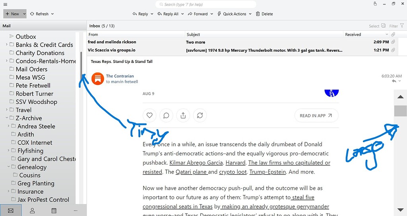Select the Pete Fretwell folder
This screenshot has width=407, height=216.
[33, 86]
